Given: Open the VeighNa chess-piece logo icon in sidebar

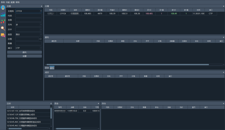Looking at the screenshot, I should point(3,7).
